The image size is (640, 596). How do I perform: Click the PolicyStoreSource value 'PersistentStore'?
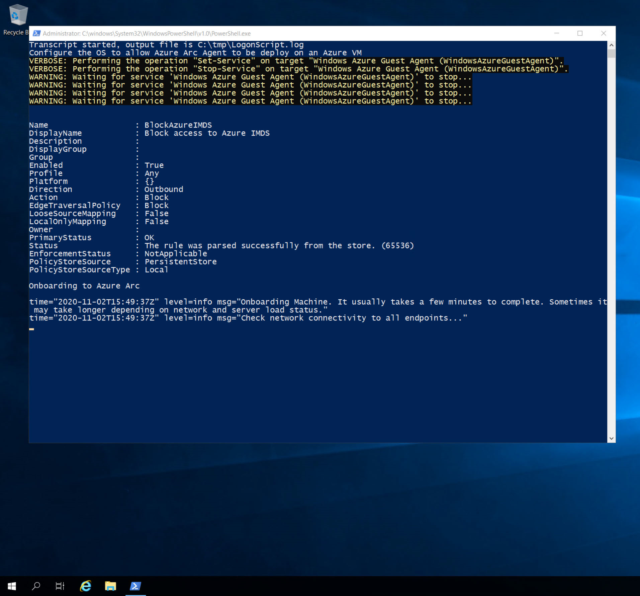(x=180, y=262)
